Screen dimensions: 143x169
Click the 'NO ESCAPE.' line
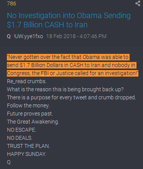[22, 130]
